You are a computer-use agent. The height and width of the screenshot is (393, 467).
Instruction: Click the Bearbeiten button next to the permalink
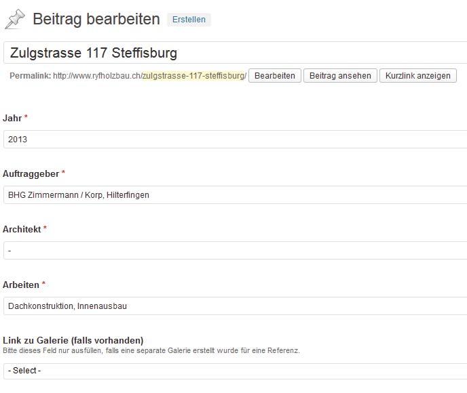pos(275,76)
